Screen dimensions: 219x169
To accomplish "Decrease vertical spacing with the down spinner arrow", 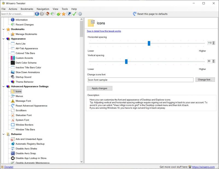I will coord(214,62).
